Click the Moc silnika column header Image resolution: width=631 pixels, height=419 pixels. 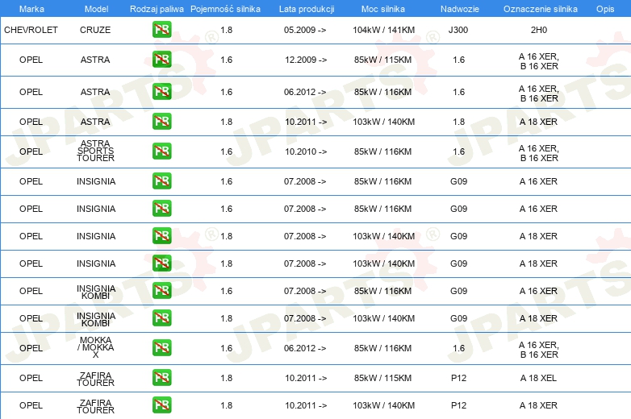coord(383,9)
